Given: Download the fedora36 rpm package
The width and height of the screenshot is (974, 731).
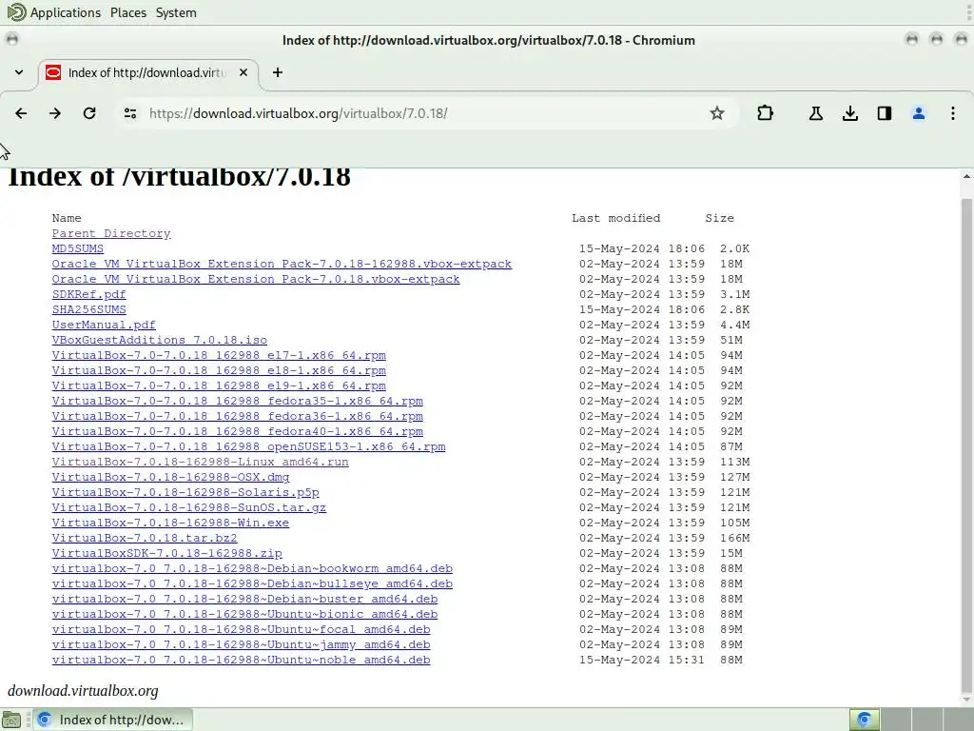Looking at the screenshot, I should pos(237,417).
